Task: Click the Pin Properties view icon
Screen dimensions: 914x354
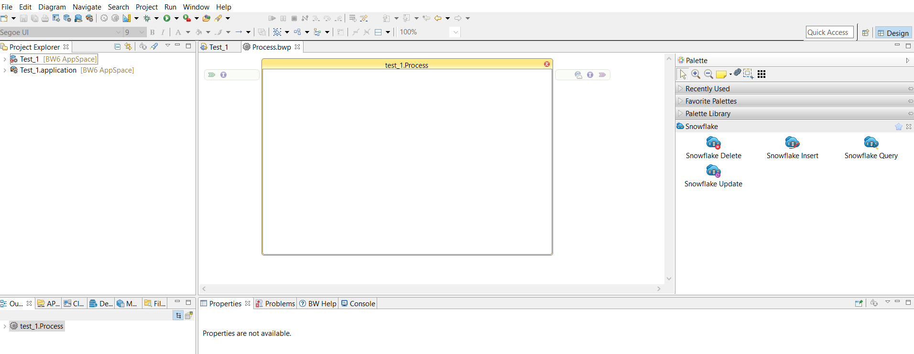Action: [859, 303]
